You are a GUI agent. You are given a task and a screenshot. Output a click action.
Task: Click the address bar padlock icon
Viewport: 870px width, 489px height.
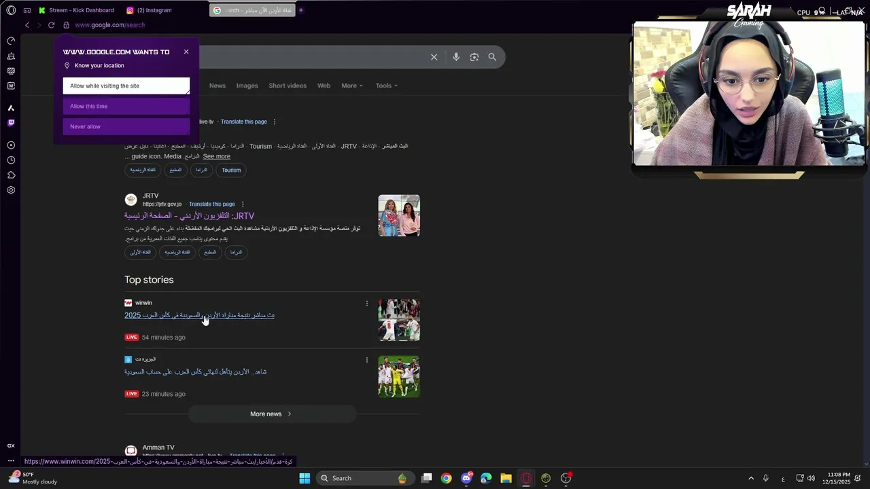click(66, 25)
